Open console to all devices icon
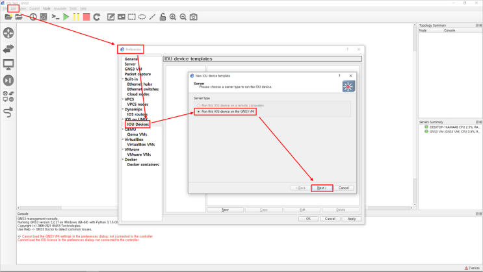 coord(55,17)
